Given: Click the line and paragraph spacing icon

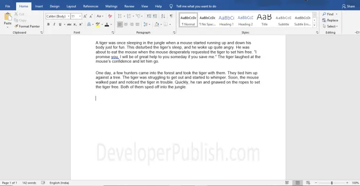Looking at the screenshot, I should 145,24.
